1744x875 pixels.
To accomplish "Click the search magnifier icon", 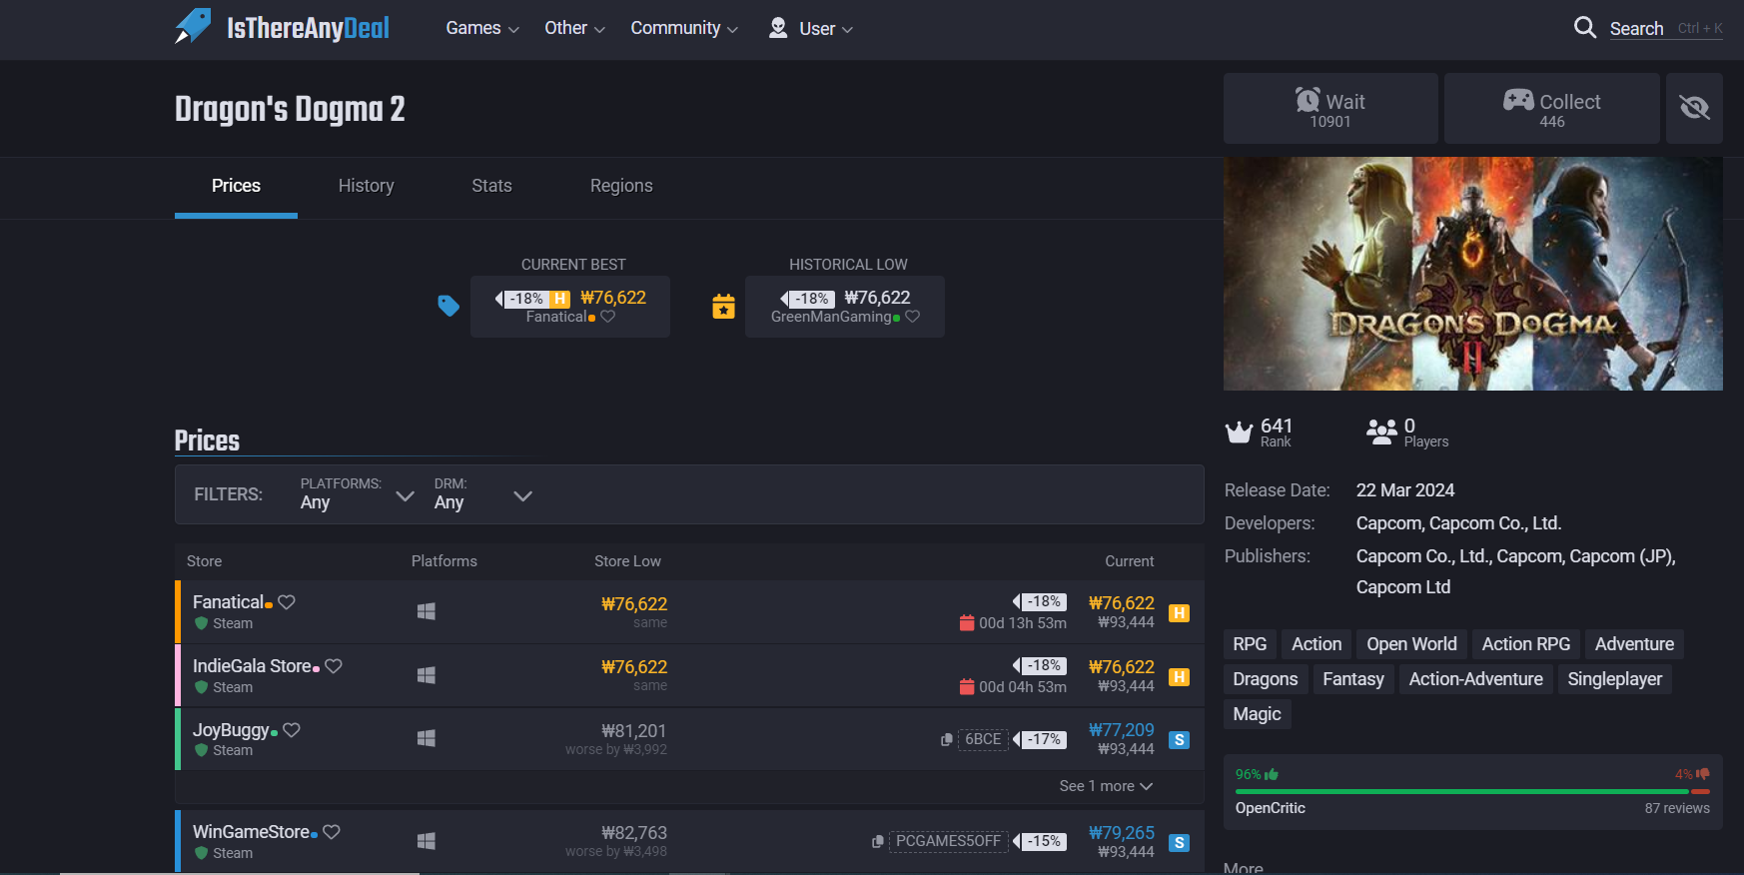I will (x=1584, y=28).
